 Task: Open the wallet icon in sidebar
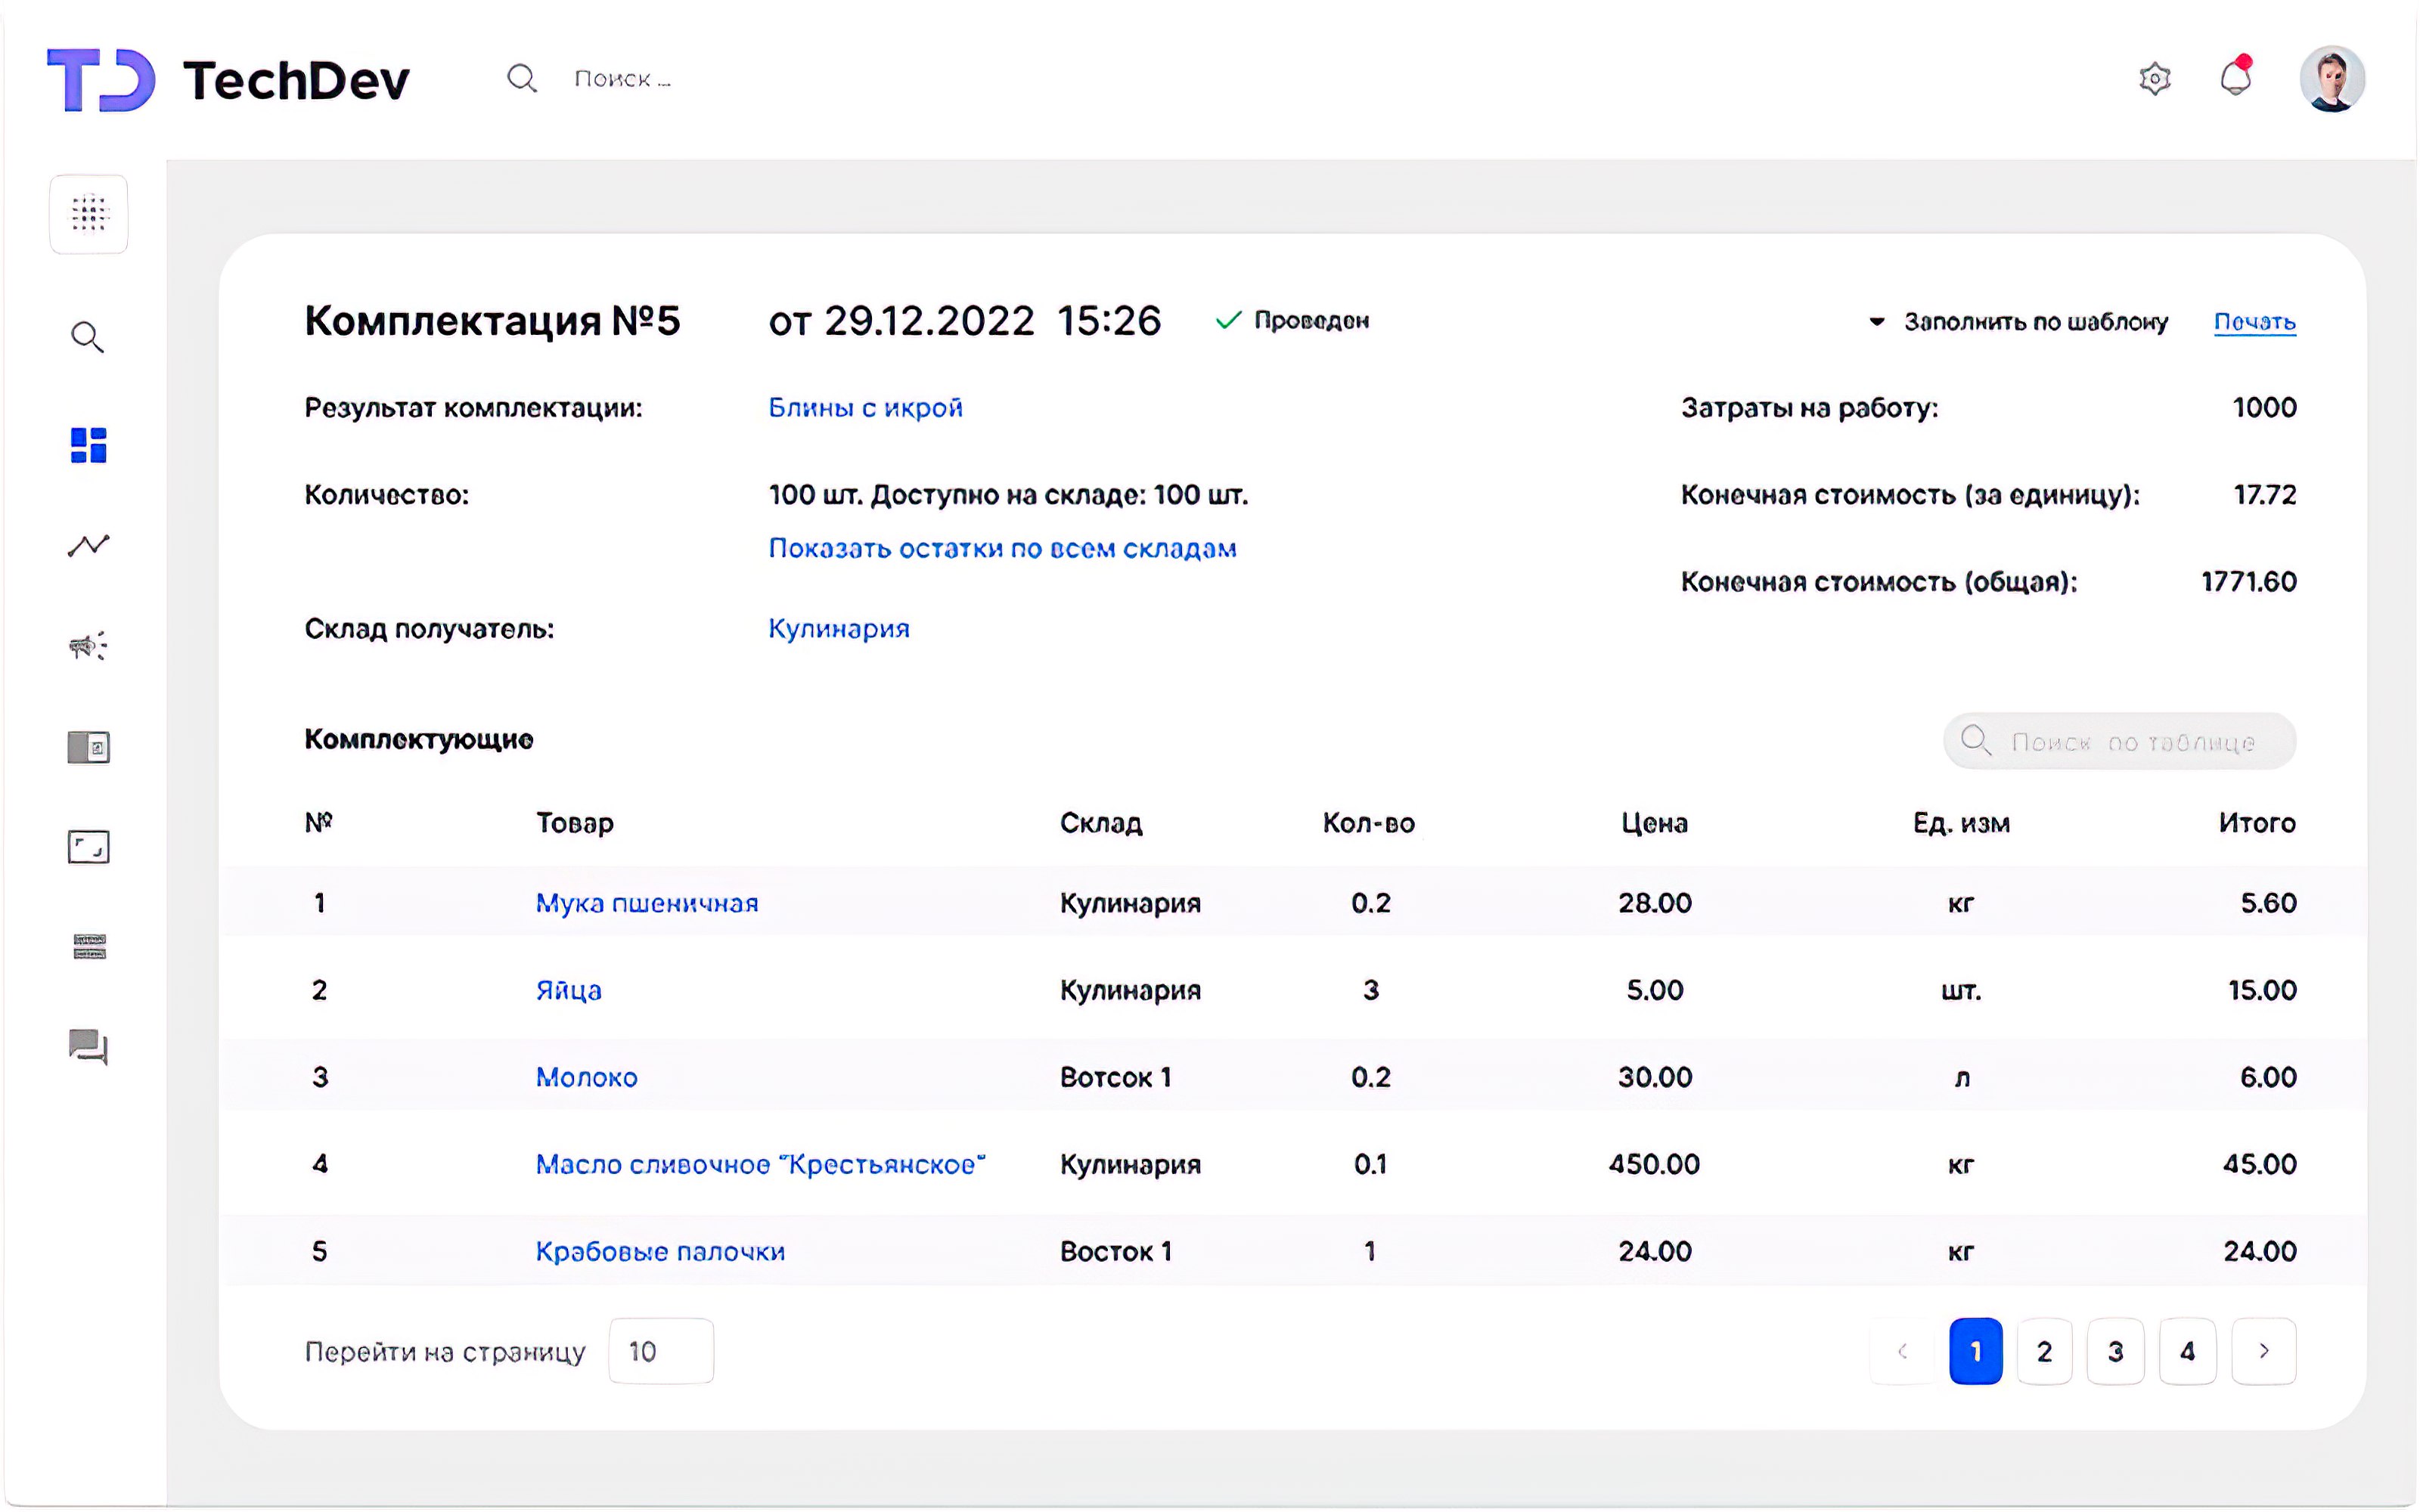tap(88, 747)
